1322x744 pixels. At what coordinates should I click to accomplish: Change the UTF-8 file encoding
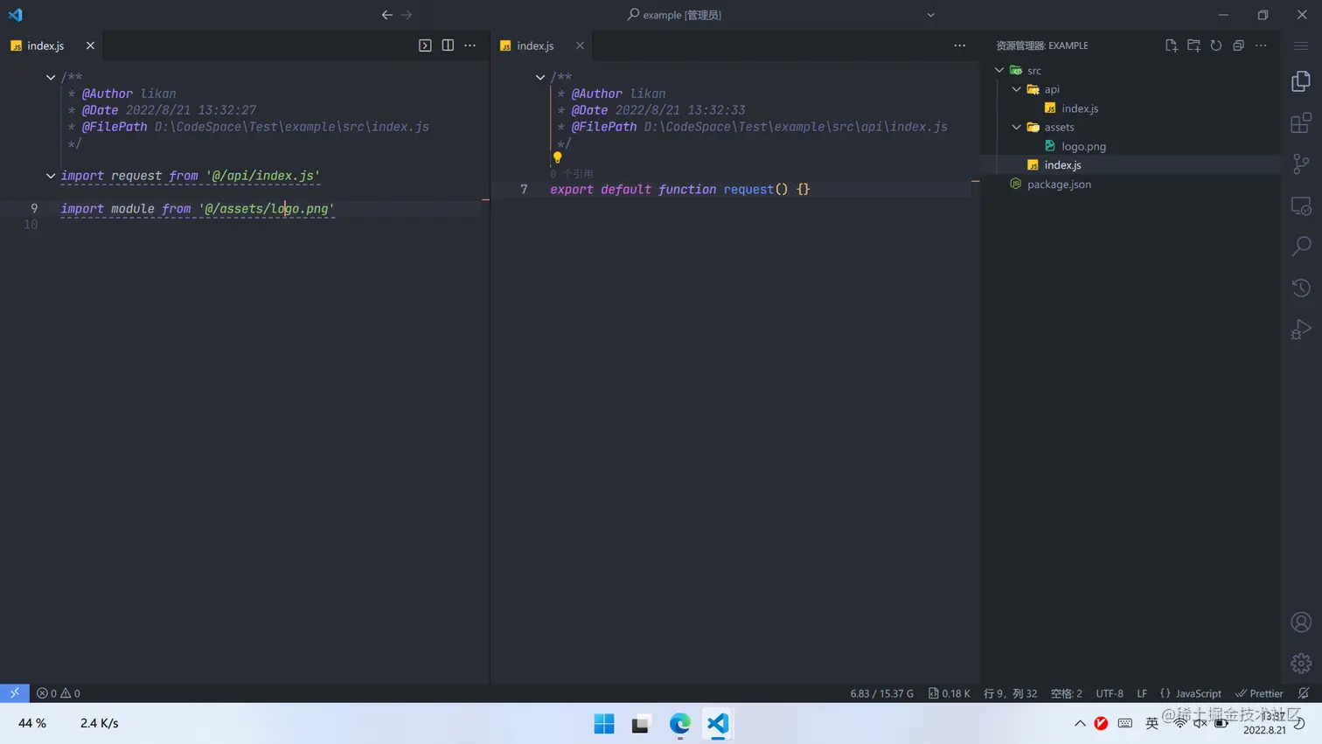tap(1110, 693)
